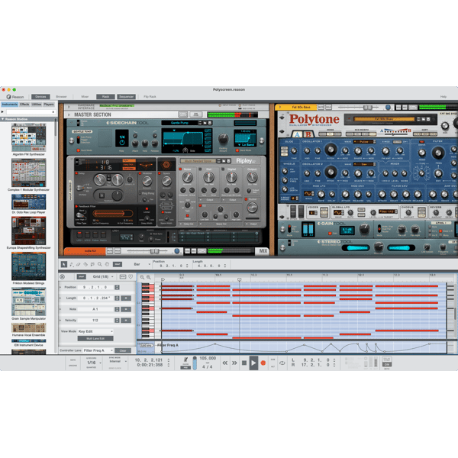Toggle the ON button at transport far right

pyautogui.click(x=387, y=365)
